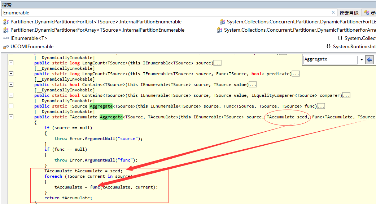This screenshot has width=376, height=204.
Task: Click the "return tAccumulate;" line
Action: pos(68,198)
